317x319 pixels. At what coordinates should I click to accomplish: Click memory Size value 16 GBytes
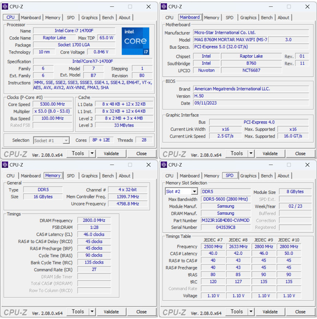(x=43, y=197)
